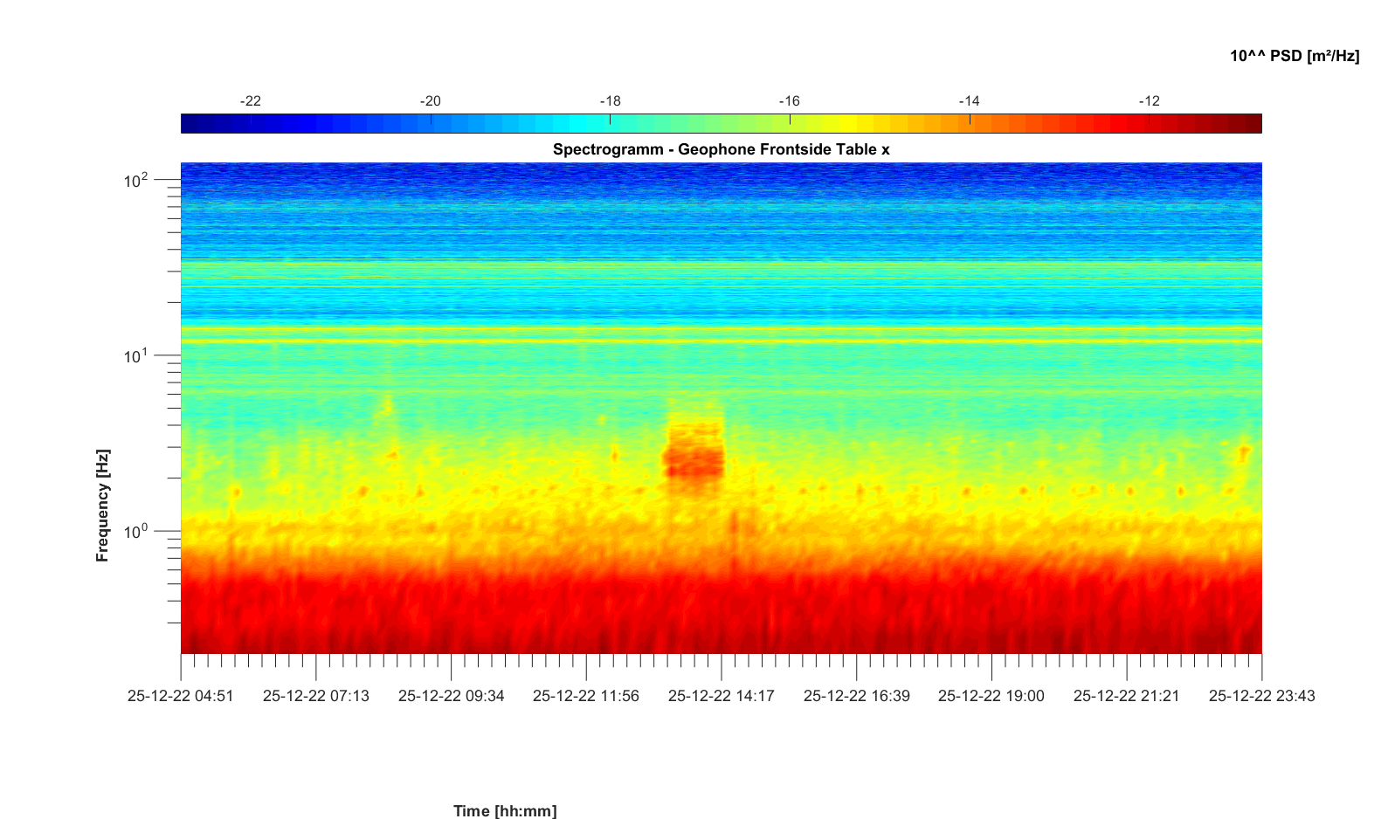Click the 10⁰ frequency tick label
1395x819 pixels.
(x=136, y=532)
